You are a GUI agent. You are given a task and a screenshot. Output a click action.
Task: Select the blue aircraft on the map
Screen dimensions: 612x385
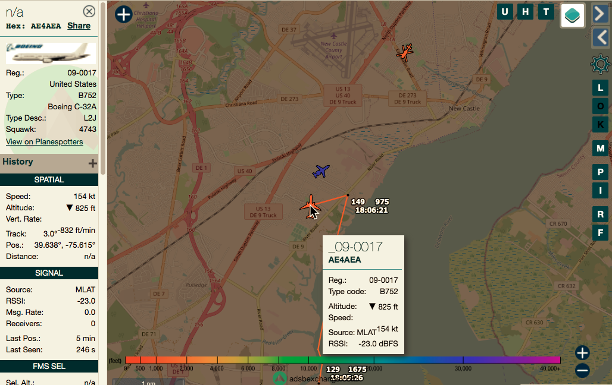[x=321, y=171]
